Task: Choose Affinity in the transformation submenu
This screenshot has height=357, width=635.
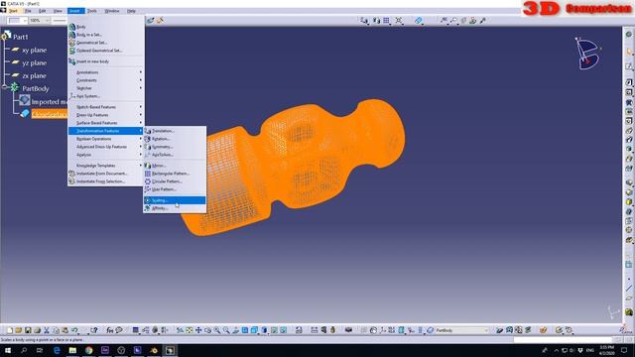Action: point(175,208)
